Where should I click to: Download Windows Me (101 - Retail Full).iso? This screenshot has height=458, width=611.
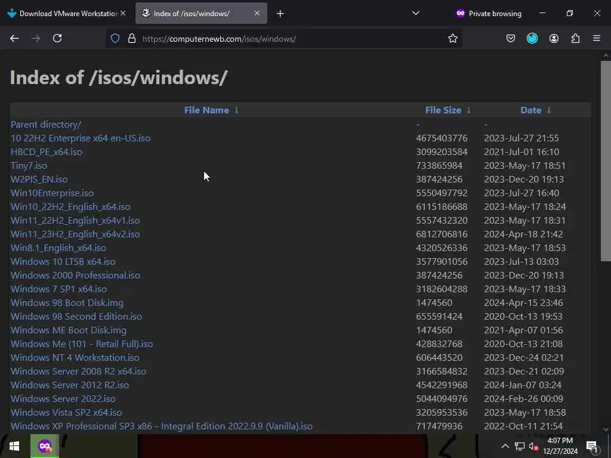[82, 344]
